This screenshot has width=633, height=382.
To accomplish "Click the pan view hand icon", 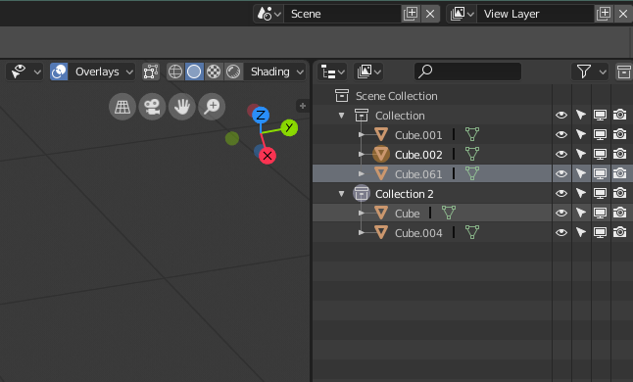I will tap(182, 107).
